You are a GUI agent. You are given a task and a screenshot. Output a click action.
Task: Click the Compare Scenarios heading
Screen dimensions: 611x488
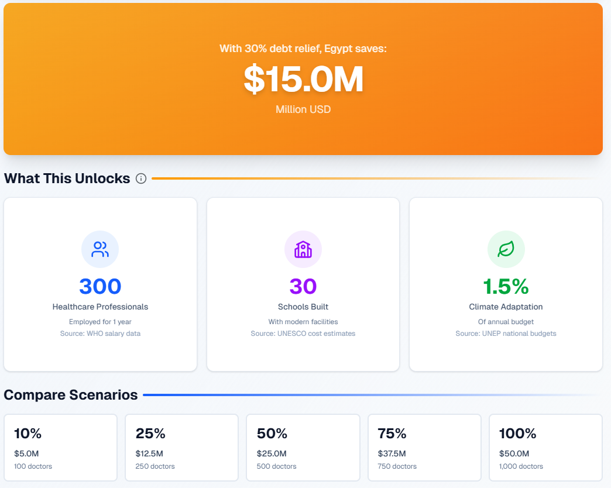pyautogui.click(x=71, y=395)
